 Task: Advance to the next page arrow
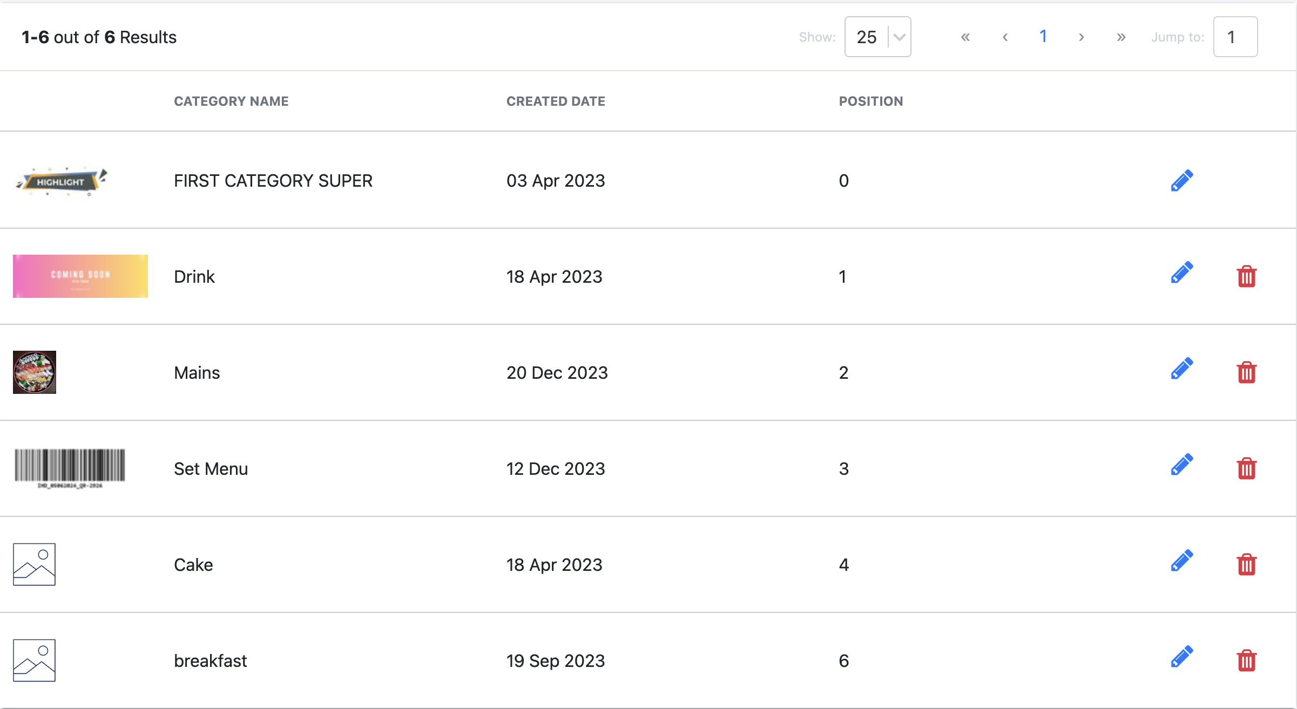point(1081,37)
